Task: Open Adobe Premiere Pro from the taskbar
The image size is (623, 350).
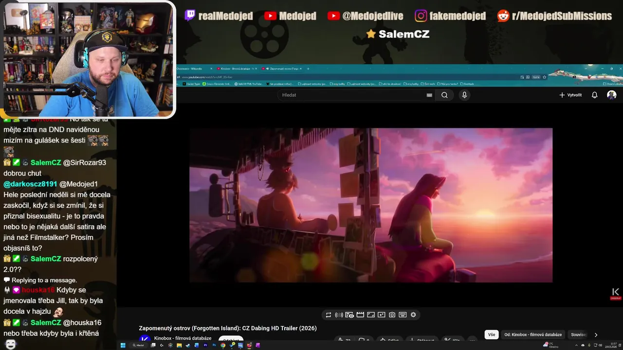Action: click(x=205, y=345)
